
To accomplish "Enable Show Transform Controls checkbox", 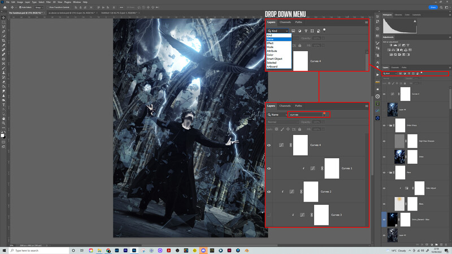I will click(x=47, y=7).
